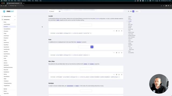Viewport: 172px width, 96px height.
Task: Open Chrome File menu
Action: pos(9,1)
